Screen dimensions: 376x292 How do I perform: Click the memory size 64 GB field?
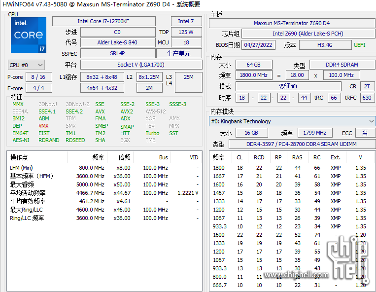pyautogui.click(x=254, y=65)
